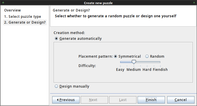The image size is (197, 106).
Task: Select step 1 Select puzzle type
Action: [23, 16]
